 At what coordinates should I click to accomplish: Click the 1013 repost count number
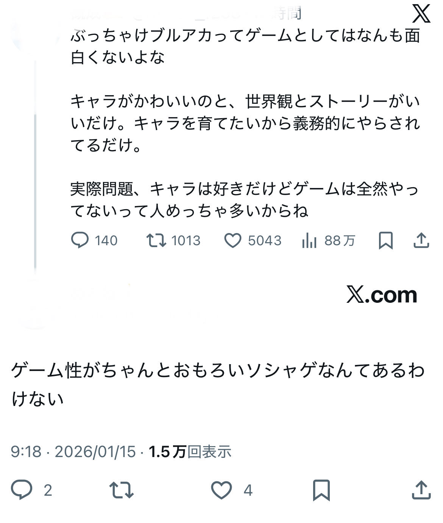(186, 241)
